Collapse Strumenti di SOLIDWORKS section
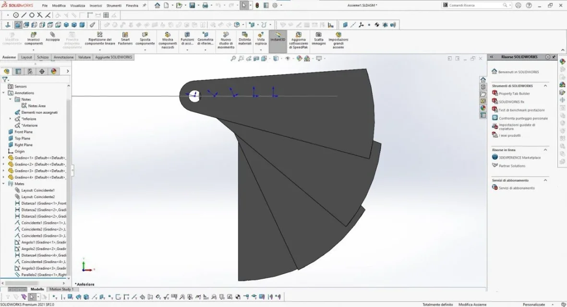 545,86
